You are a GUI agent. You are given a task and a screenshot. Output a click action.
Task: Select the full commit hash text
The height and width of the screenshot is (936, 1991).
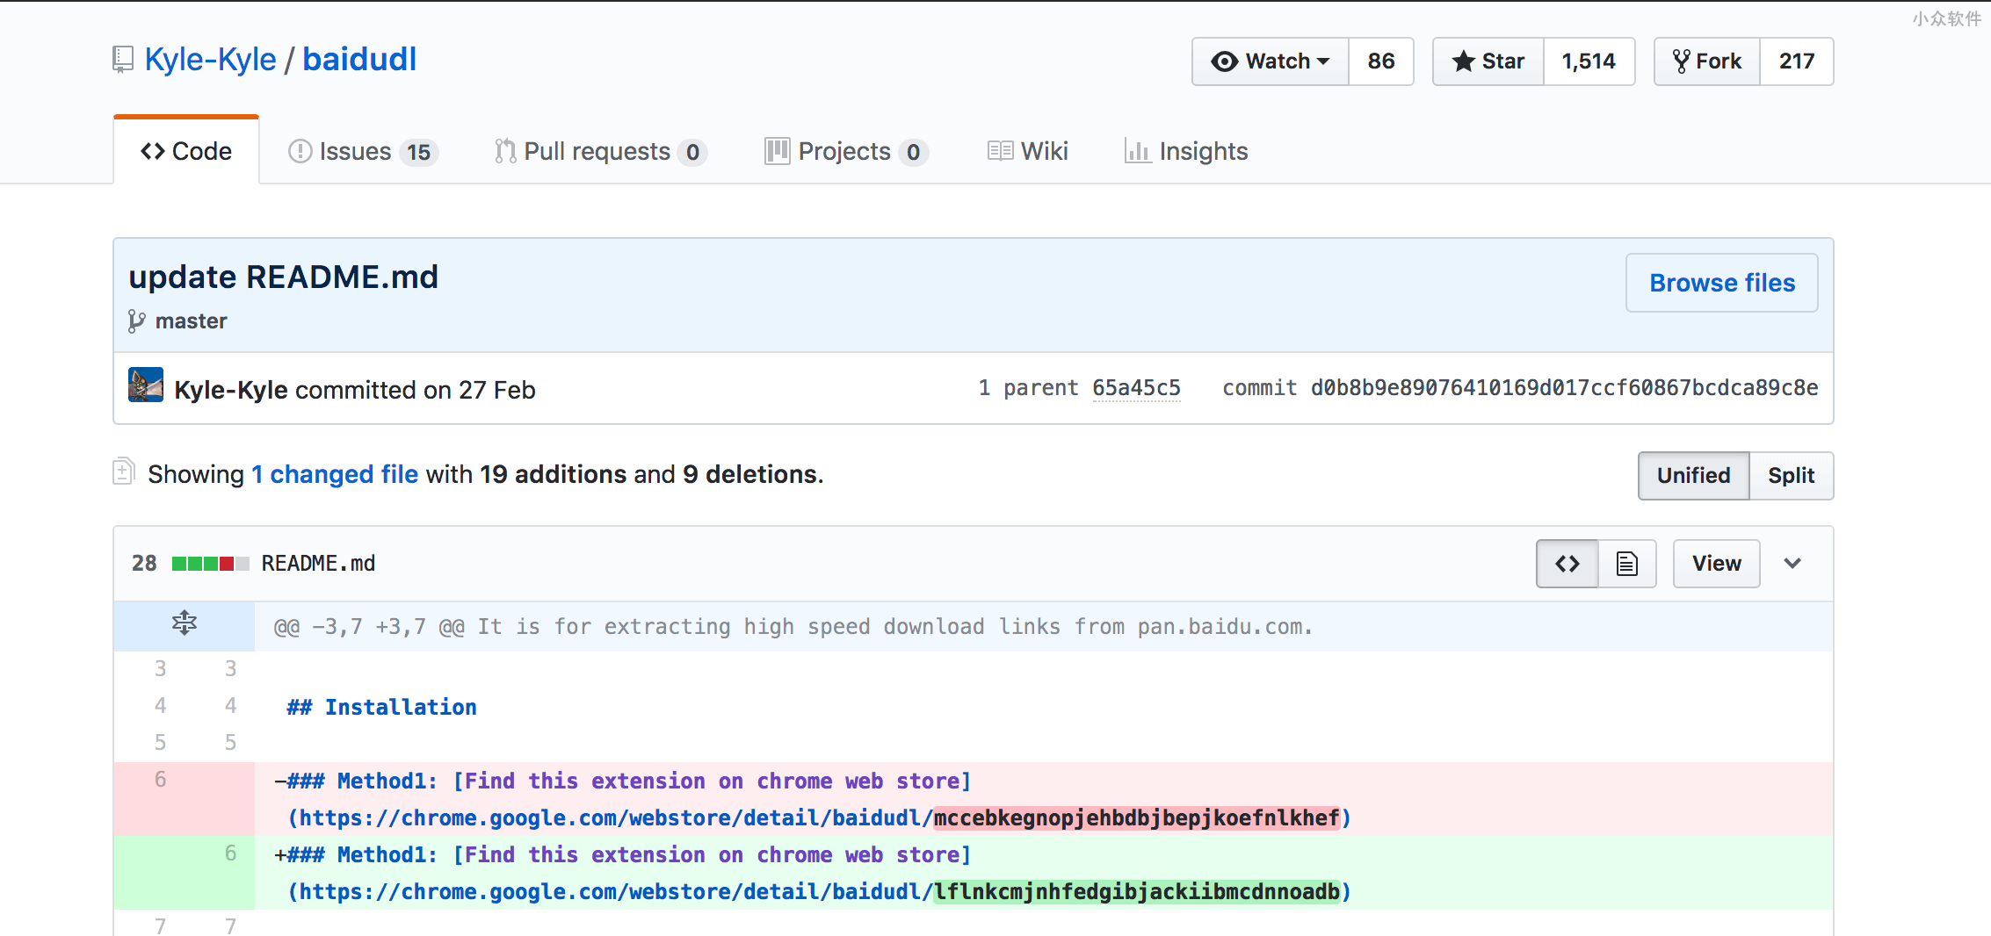click(x=1564, y=388)
